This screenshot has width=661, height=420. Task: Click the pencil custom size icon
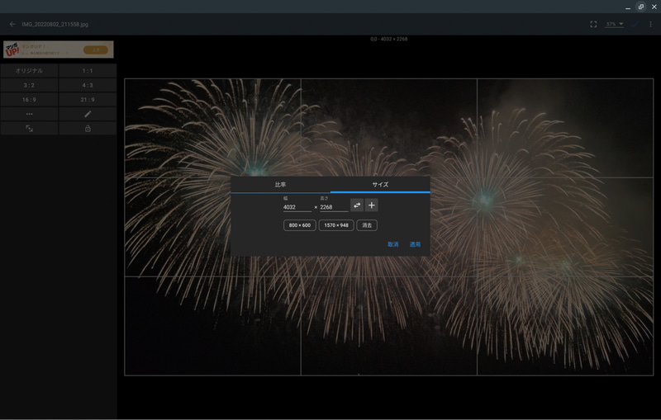(x=88, y=114)
